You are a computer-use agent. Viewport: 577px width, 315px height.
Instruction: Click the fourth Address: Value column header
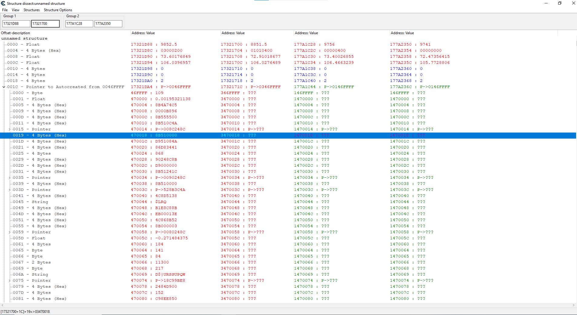[x=473, y=33]
